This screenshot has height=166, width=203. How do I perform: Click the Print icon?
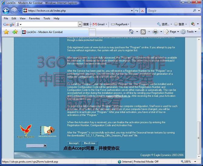click(155, 32)
